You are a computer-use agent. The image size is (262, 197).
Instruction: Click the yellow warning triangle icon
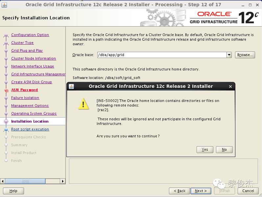(x=83, y=104)
